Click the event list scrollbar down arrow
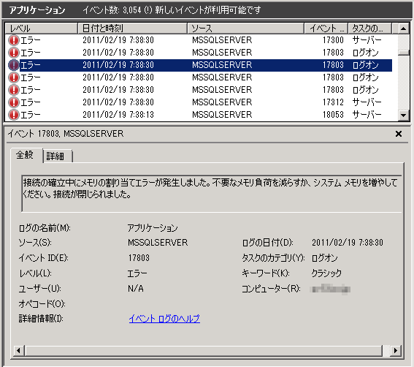The height and width of the screenshot is (367, 414). (403, 115)
